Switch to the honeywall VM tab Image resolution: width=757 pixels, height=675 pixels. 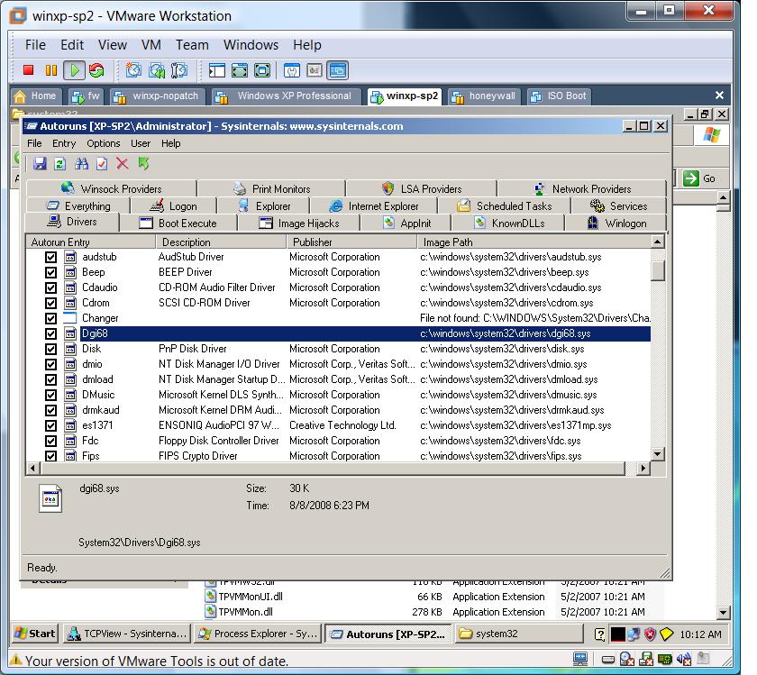[484, 96]
